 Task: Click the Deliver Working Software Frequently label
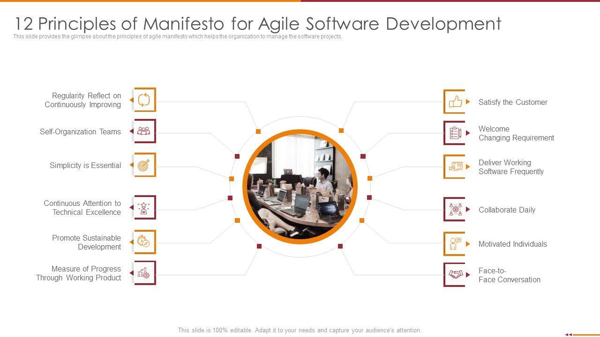pyautogui.click(x=511, y=167)
